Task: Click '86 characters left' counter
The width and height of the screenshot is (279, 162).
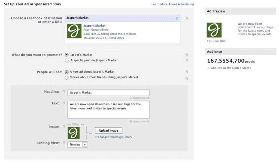Action: pyautogui.click(x=139, y=121)
